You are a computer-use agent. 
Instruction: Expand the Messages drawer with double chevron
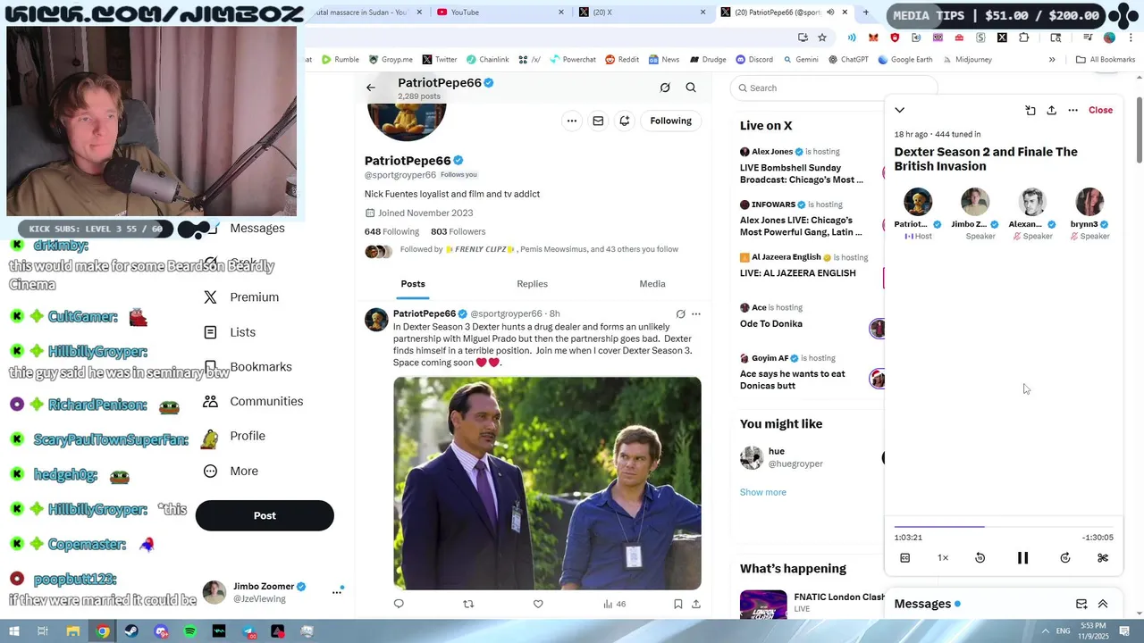point(1103,605)
